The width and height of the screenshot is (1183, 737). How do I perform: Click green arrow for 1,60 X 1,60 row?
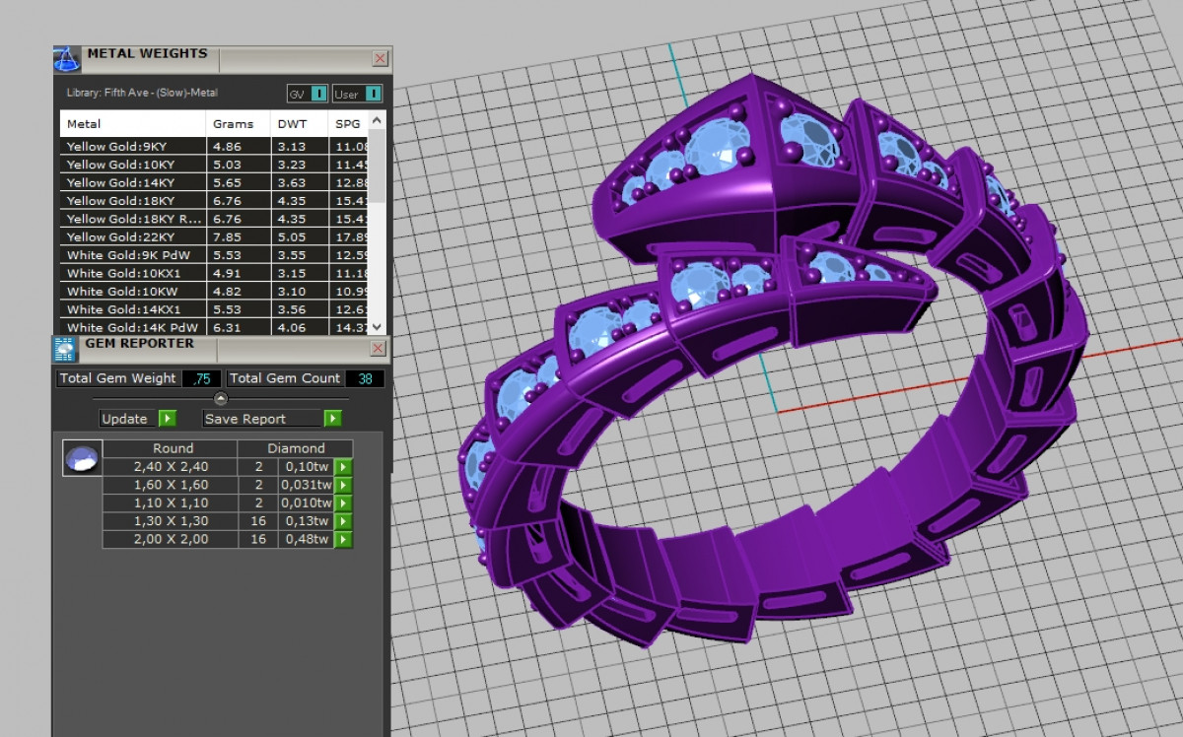pos(343,485)
